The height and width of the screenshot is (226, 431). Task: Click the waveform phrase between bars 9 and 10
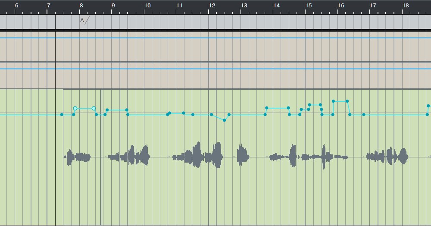point(128,155)
